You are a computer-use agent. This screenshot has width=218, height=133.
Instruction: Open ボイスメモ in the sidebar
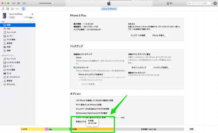tap(18, 84)
